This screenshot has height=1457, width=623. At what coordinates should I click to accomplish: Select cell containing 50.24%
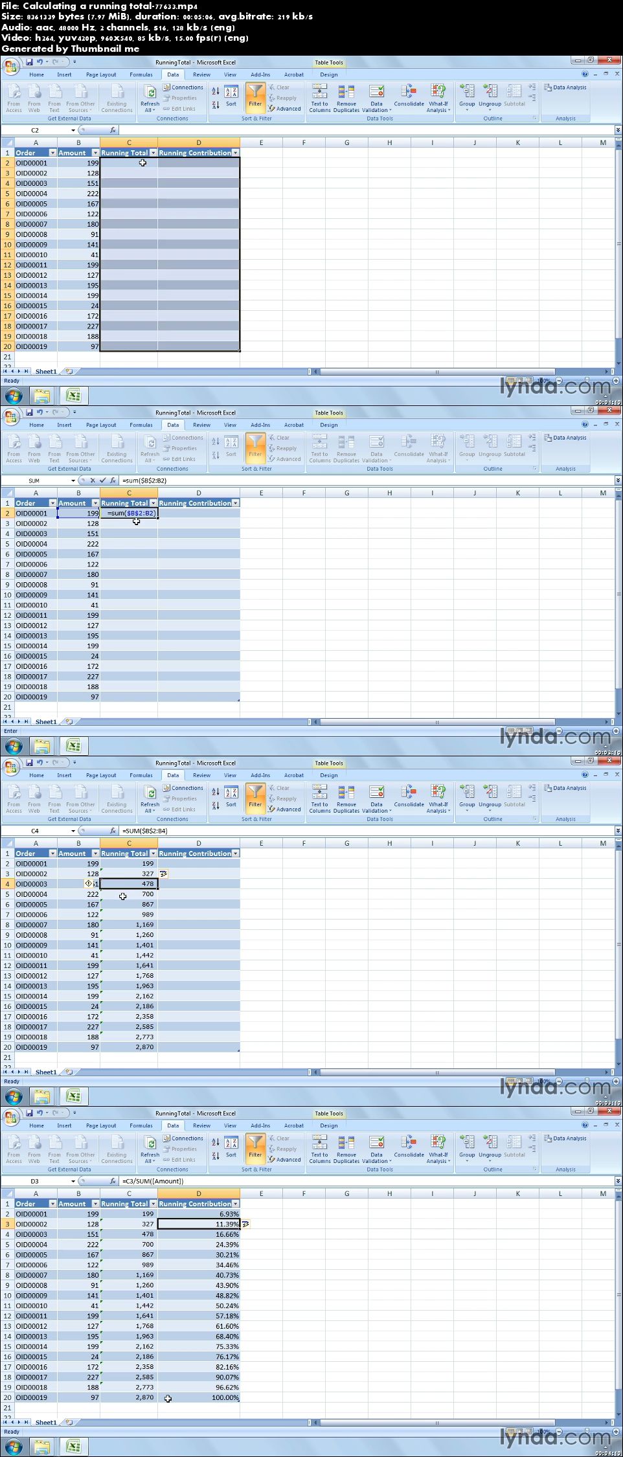[199, 1305]
